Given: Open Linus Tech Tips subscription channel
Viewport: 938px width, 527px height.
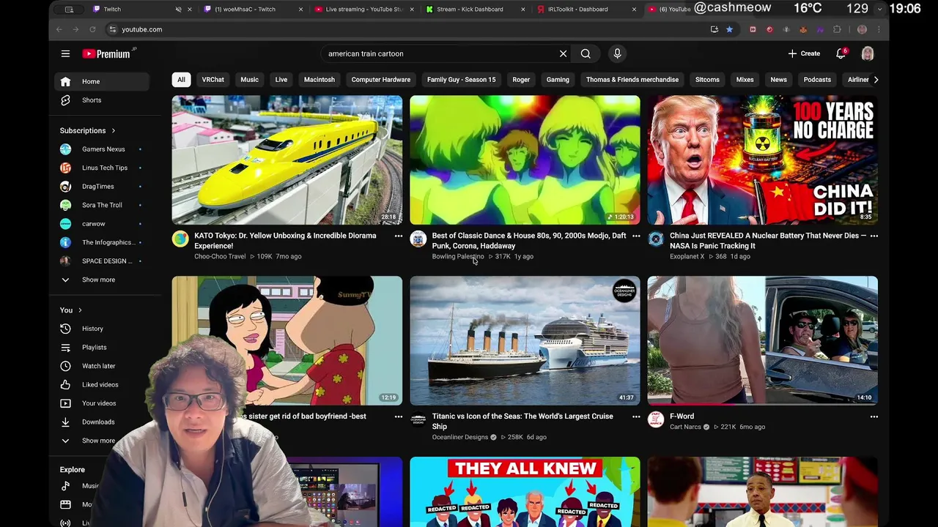Looking at the screenshot, I should [x=102, y=168].
